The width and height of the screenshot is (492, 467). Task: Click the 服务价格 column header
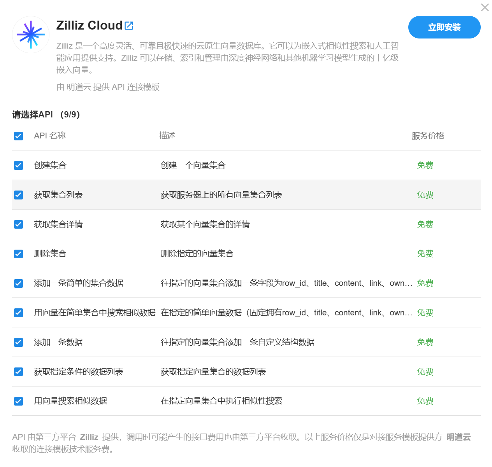coord(428,136)
